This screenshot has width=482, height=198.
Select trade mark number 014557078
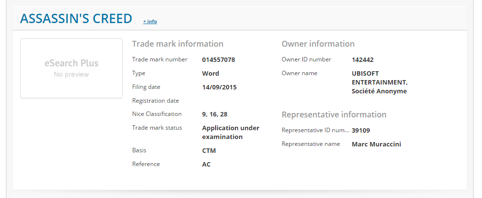219,60
